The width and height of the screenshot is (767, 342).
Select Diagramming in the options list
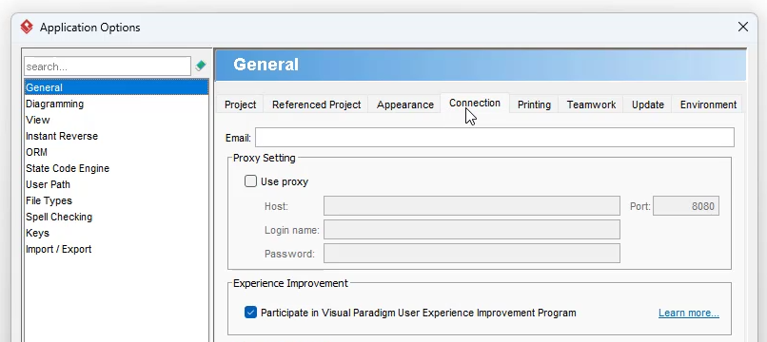[x=116, y=104]
